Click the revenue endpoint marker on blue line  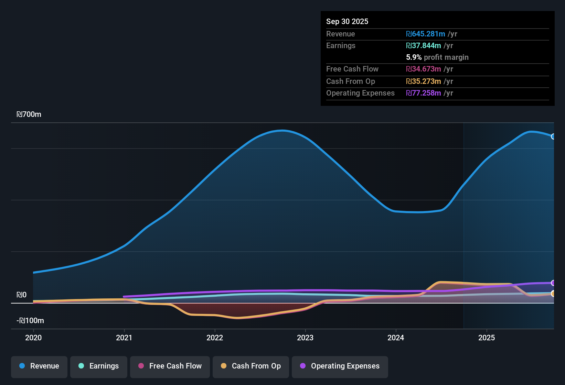[x=553, y=136]
